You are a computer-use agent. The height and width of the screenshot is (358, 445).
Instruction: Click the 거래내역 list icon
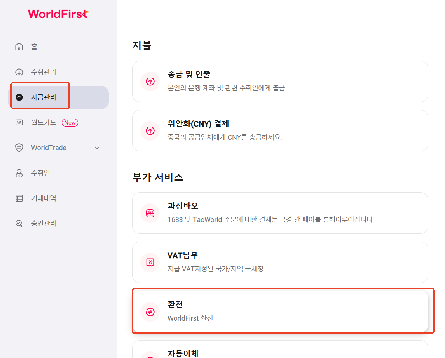(19, 198)
